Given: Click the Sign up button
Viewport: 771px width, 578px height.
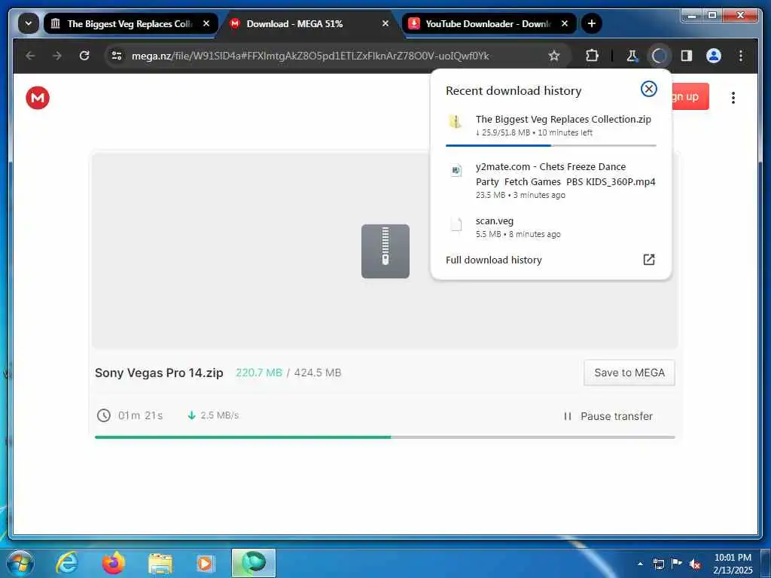Looking at the screenshot, I should pyautogui.click(x=690, y=96).
